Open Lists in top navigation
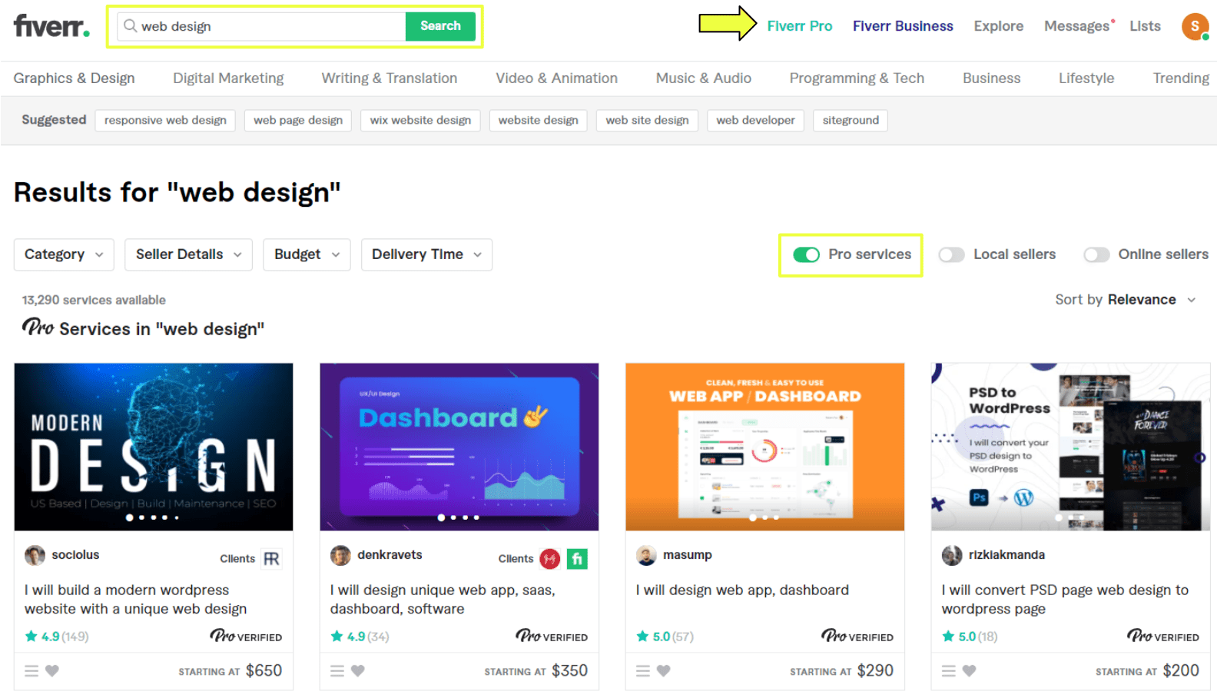This screenshot has width=1217, height=695. click(x=1145, y=26)
